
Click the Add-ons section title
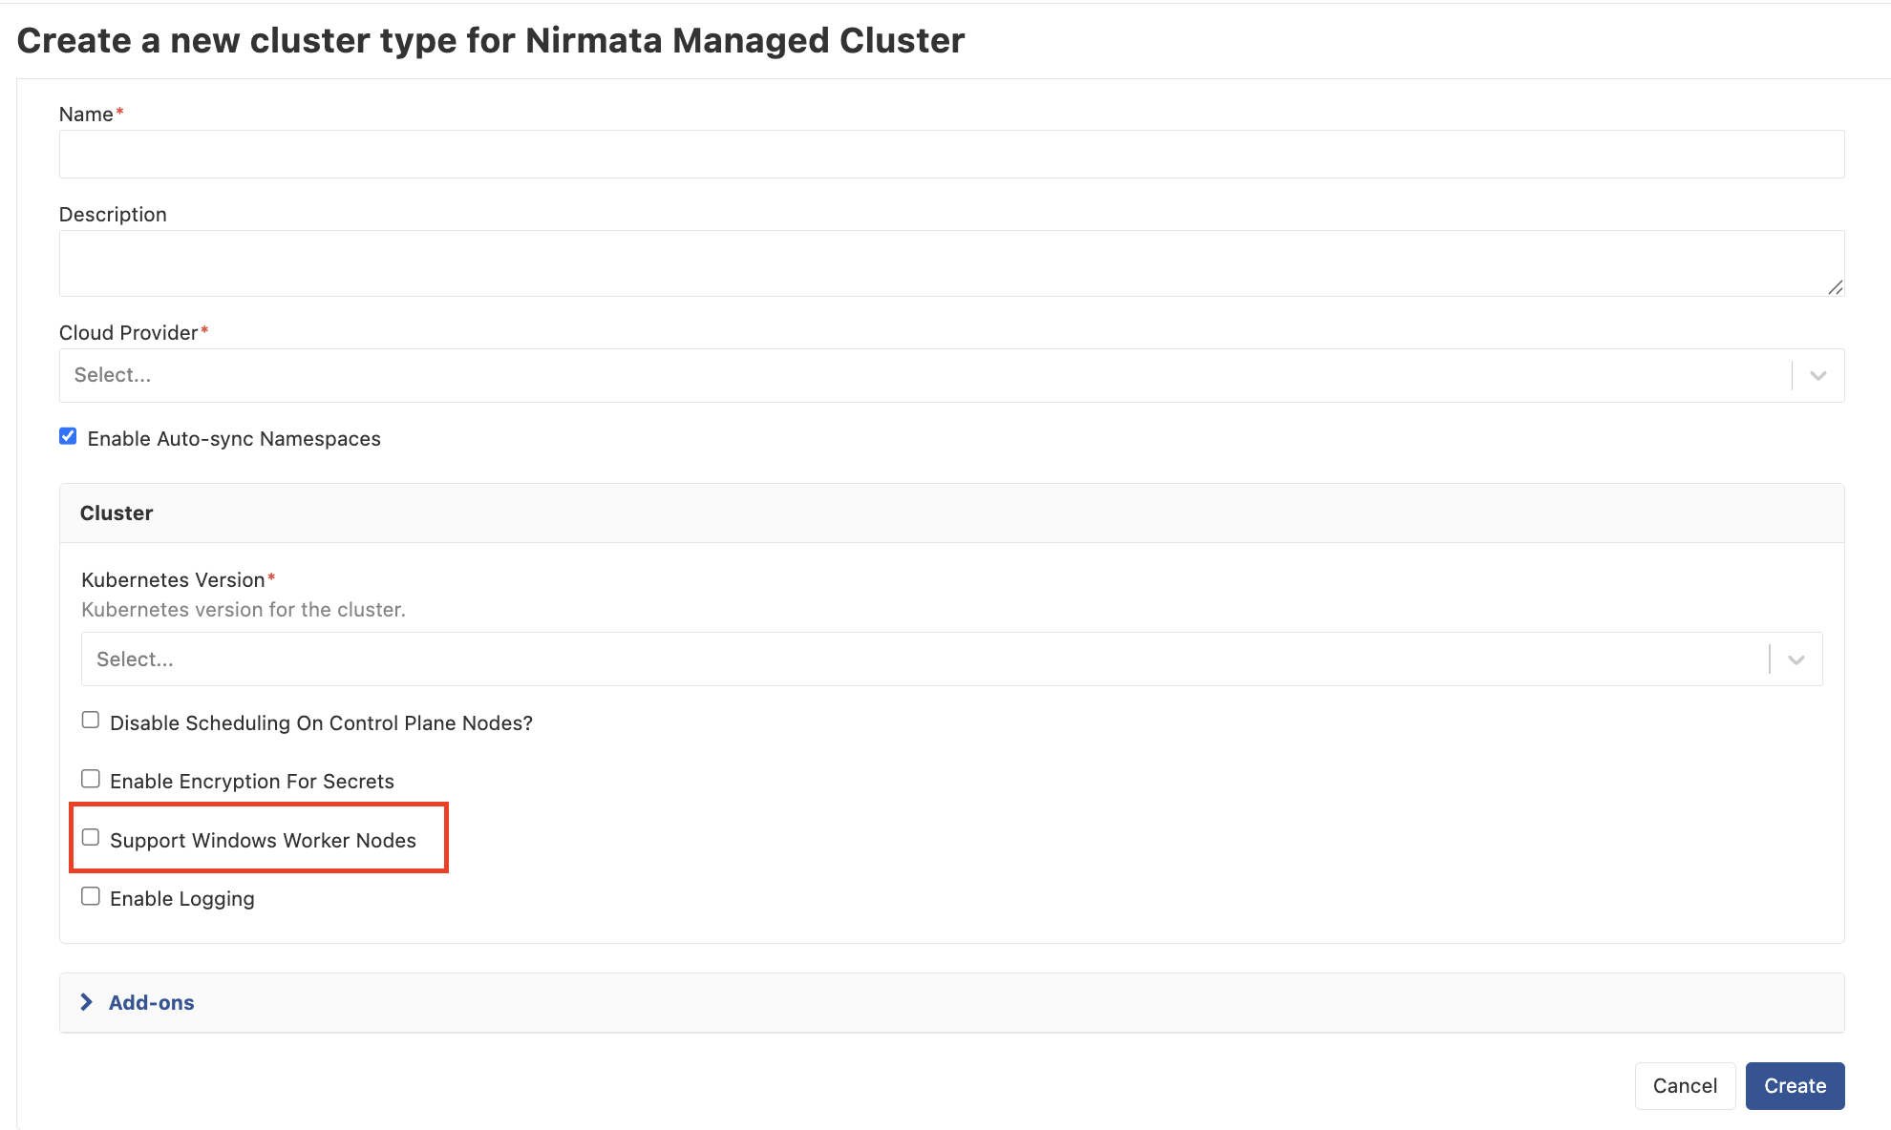[151, 1002]
